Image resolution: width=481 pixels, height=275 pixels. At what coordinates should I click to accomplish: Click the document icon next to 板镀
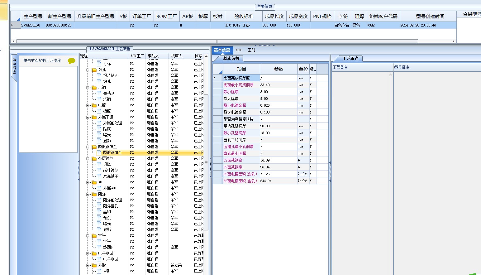point(99,111)
